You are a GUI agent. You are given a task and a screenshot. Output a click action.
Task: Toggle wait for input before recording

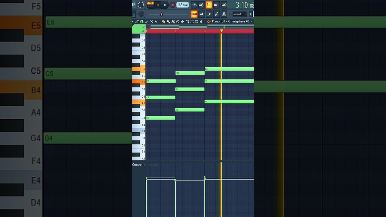pos(201,5)
